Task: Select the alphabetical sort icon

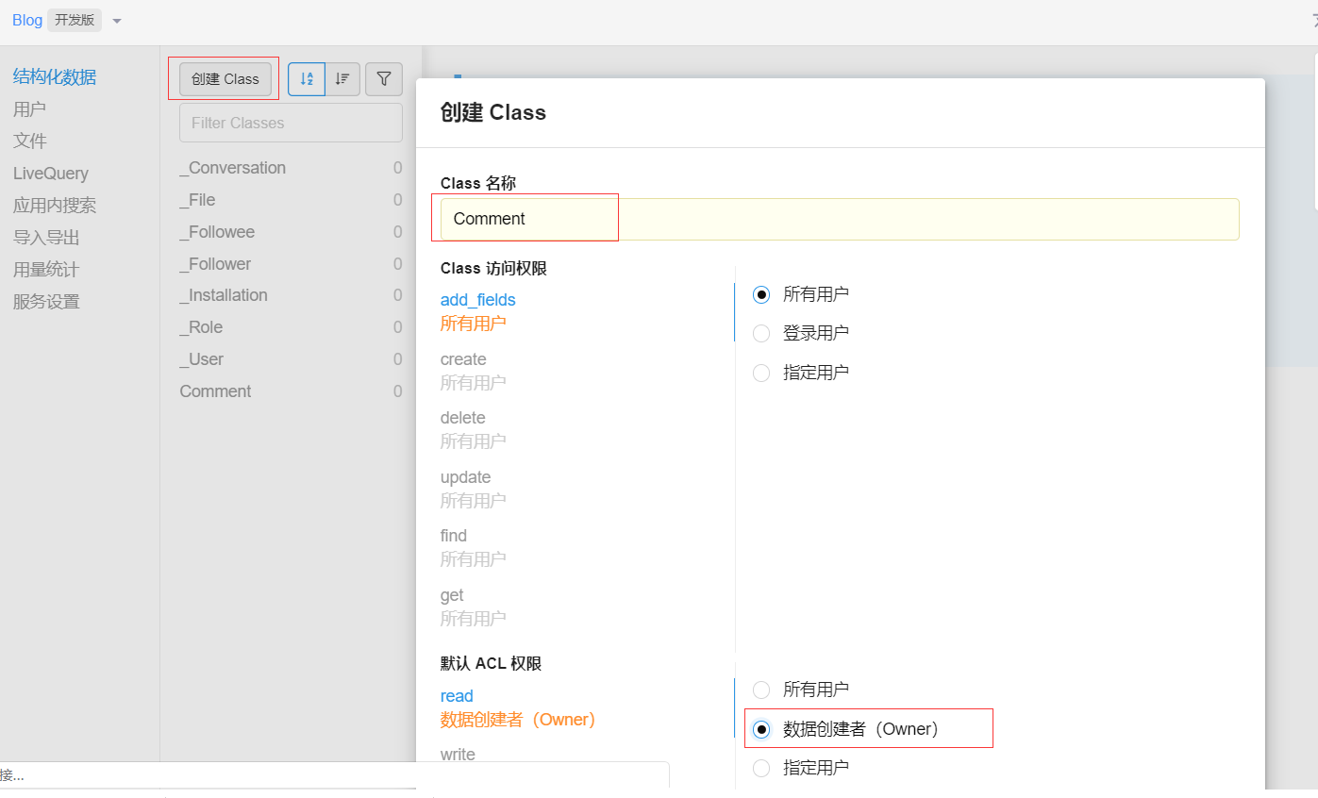Action: [x=306, y=79]
